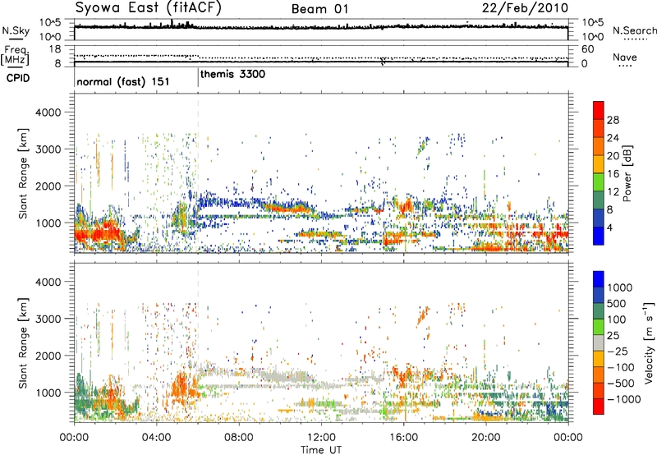Click the '12:00' time tick label

[321, 438]
